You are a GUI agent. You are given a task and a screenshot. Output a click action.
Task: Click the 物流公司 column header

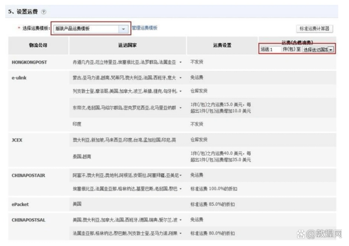(38, 45)
